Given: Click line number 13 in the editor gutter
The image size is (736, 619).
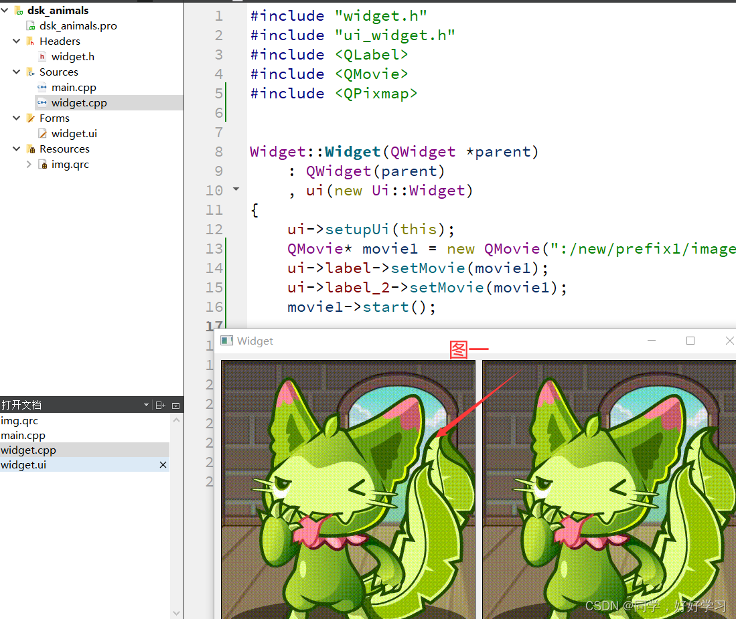Looking at the screenshot, I should [x=214, y=248].
